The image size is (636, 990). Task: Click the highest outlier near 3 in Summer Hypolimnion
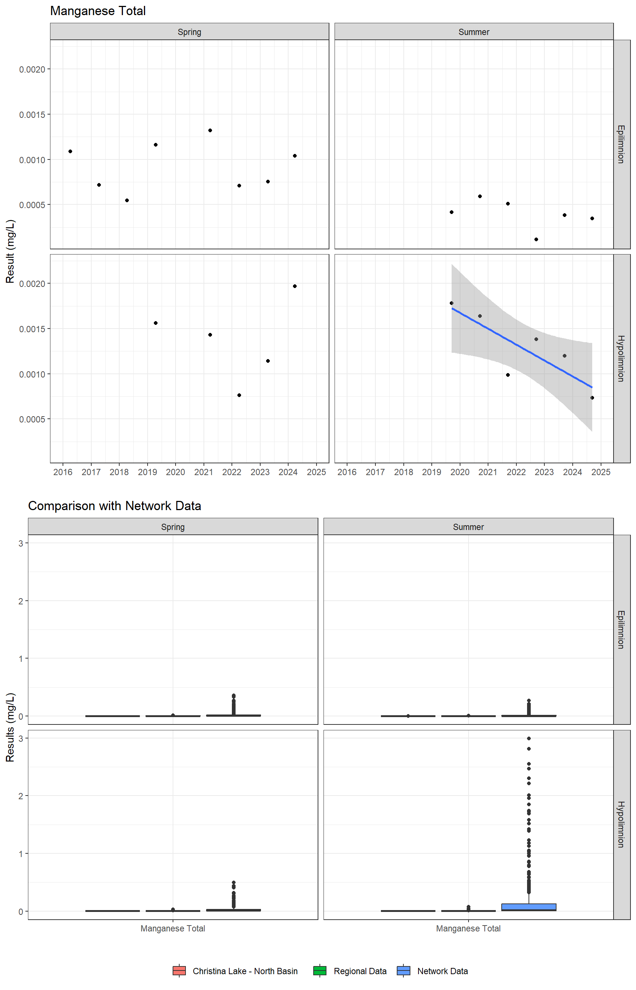pyautogui.click(x=529, y=738)
